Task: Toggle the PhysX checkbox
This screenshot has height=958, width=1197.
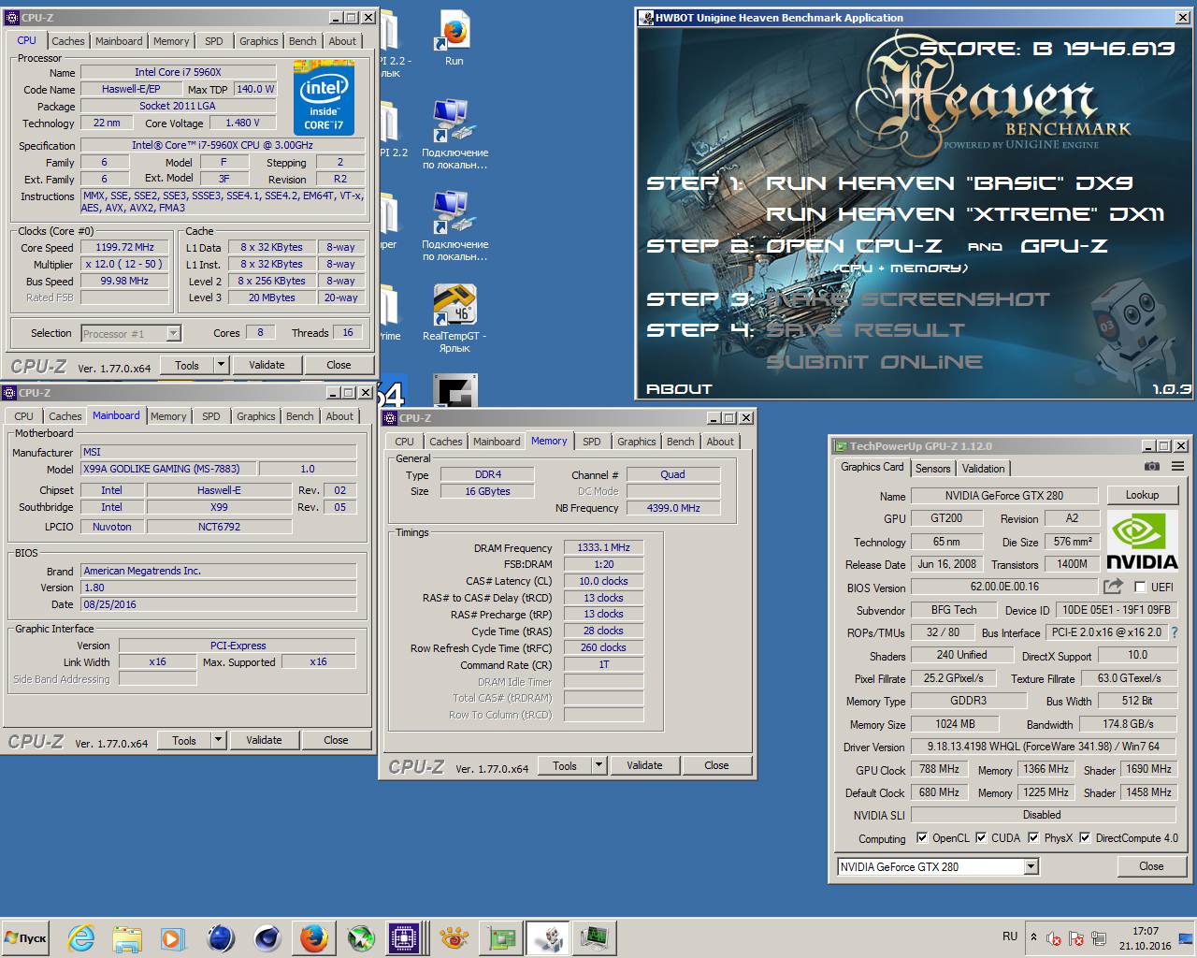Action: 1032,837
